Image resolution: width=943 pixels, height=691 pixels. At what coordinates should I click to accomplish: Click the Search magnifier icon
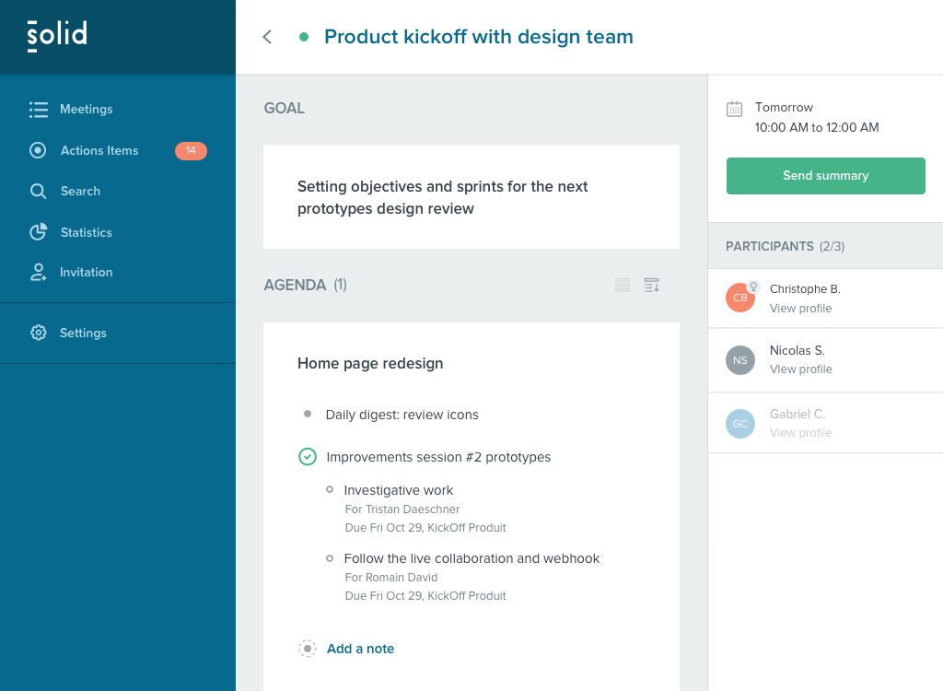(38, 192)
